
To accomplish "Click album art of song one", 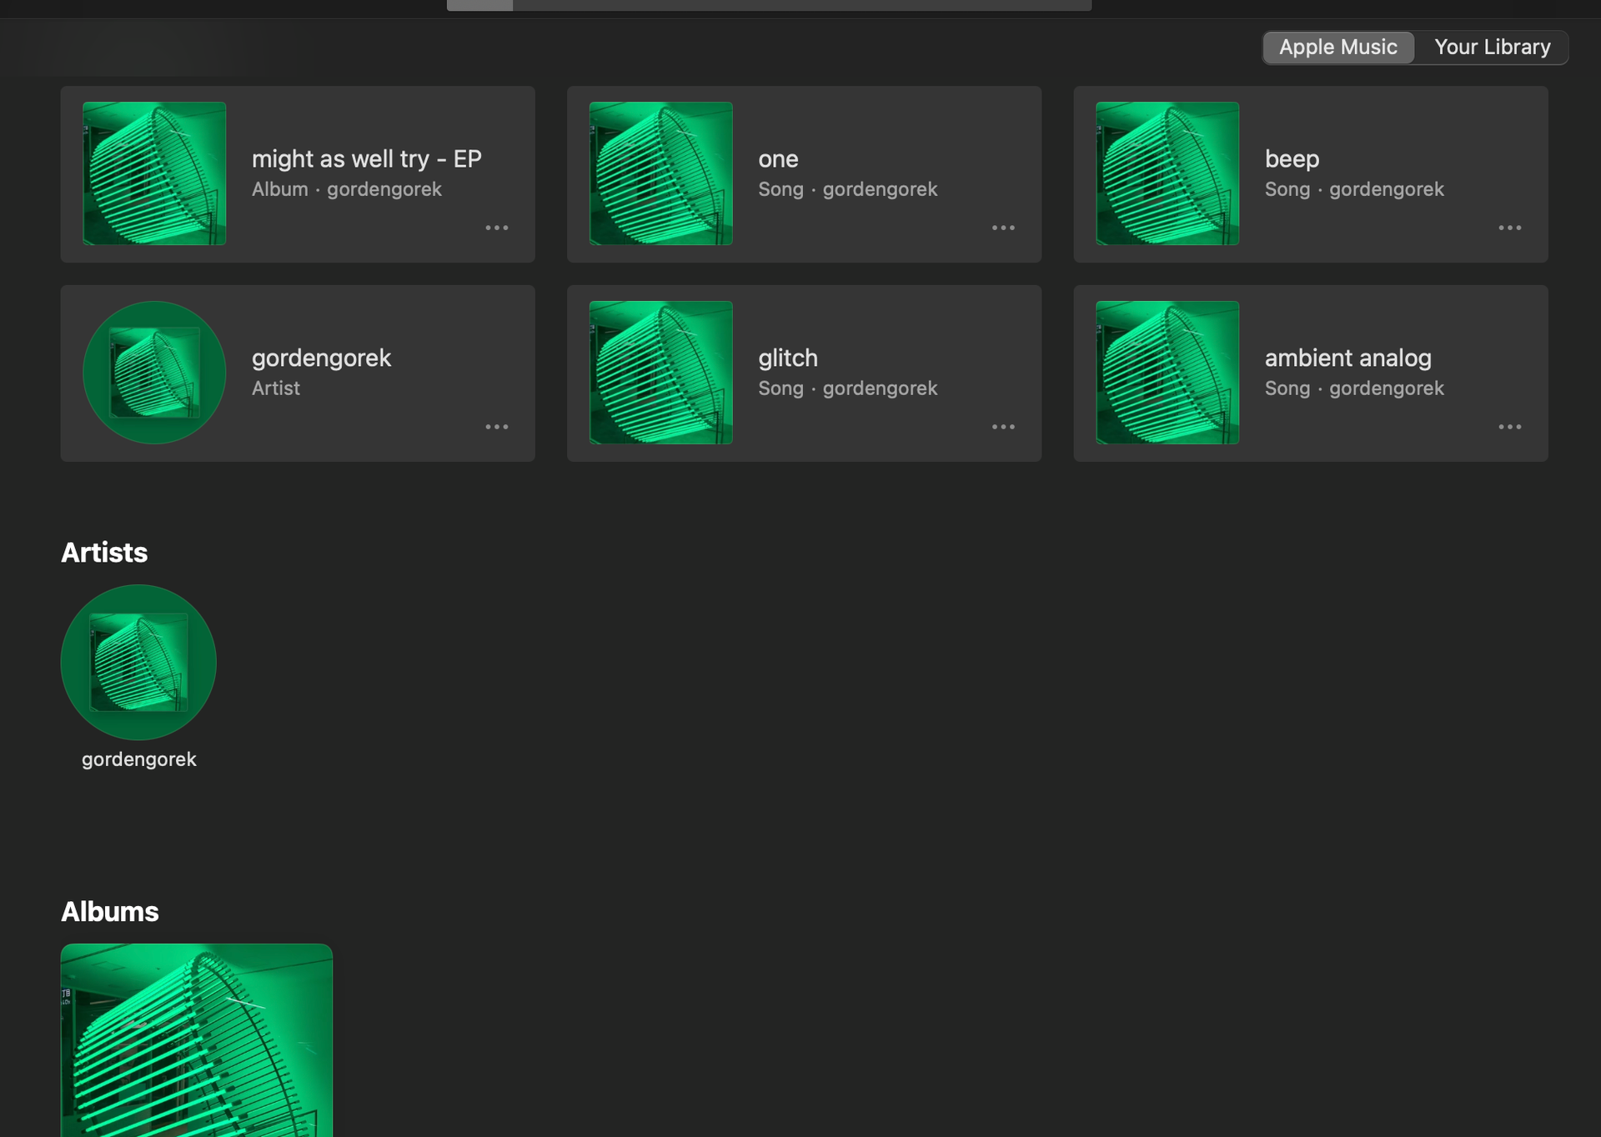I will click(x=660, y=173).
